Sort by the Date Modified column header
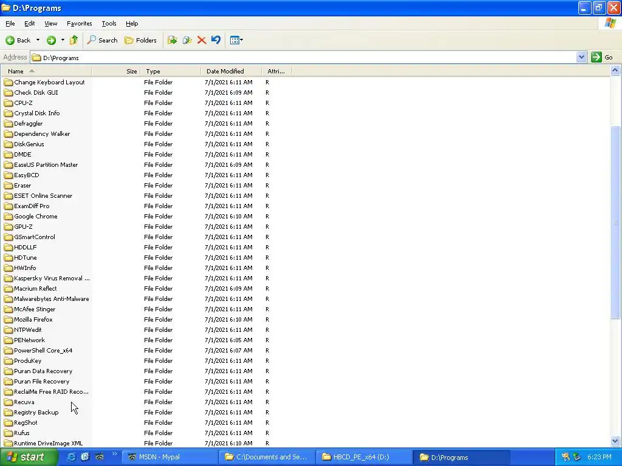The height and width of the screenshot is (466, 622). [231, 72]
